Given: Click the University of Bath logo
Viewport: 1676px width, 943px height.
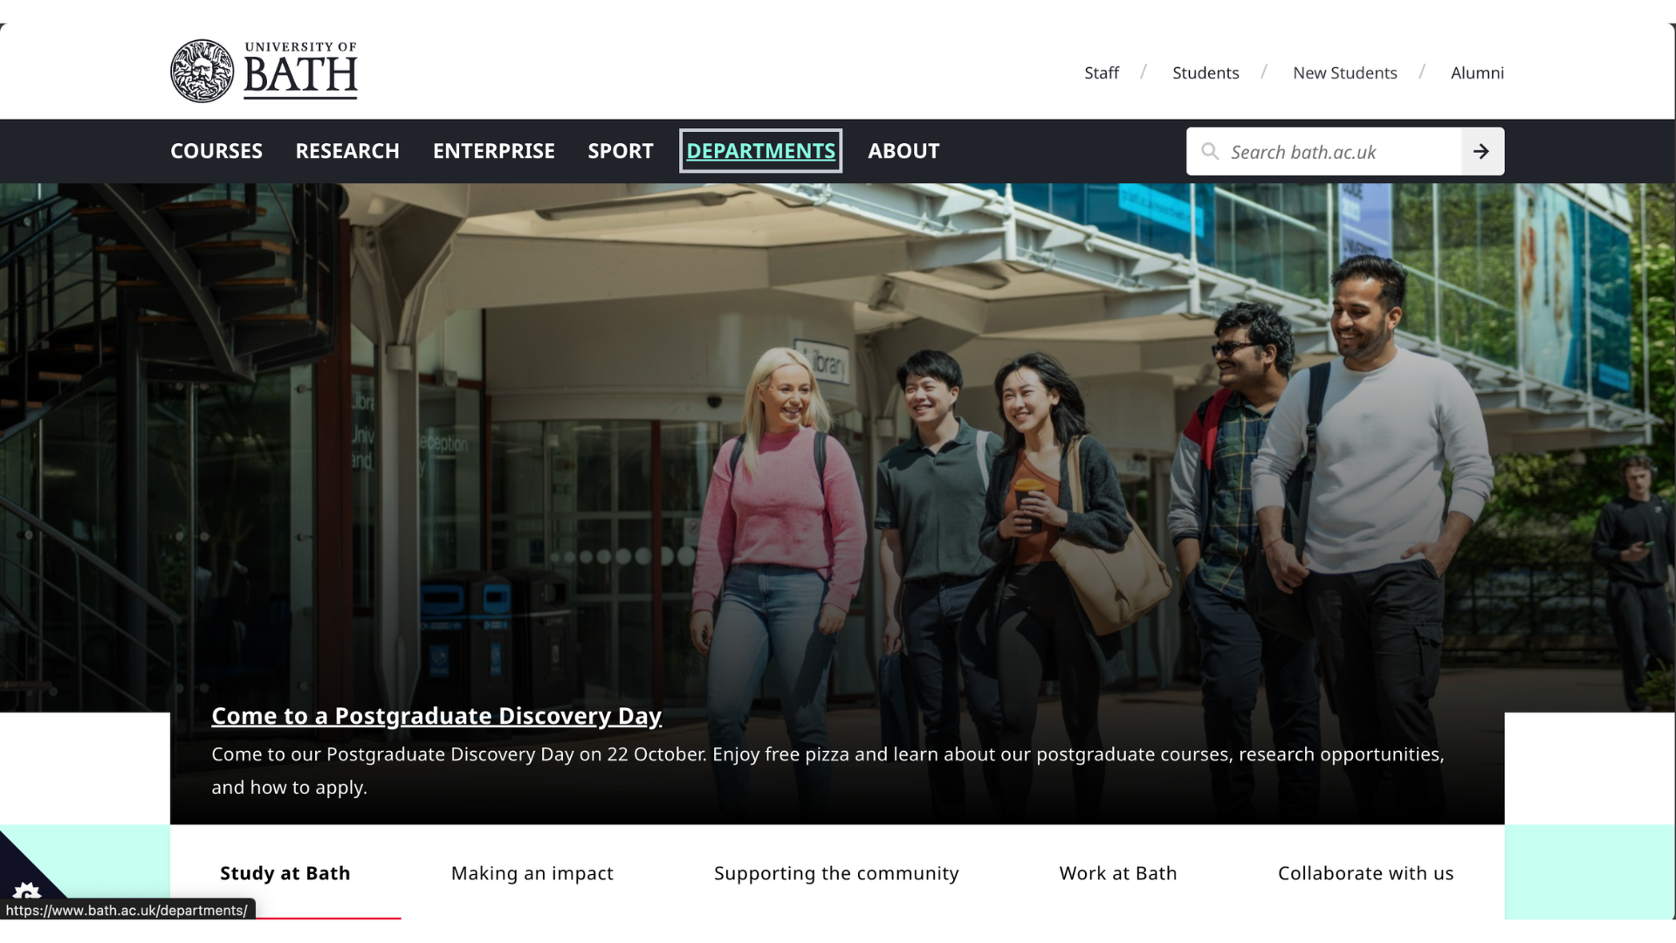Looking at the screenshot, I should tap(264, 71).
